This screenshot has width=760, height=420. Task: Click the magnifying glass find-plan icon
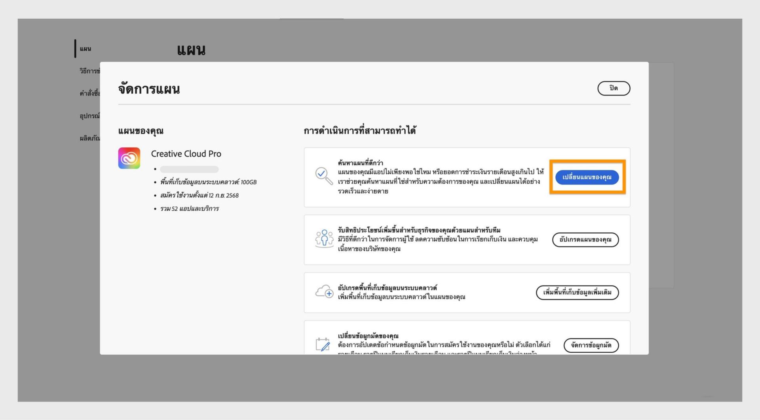(x=324, y=176)
